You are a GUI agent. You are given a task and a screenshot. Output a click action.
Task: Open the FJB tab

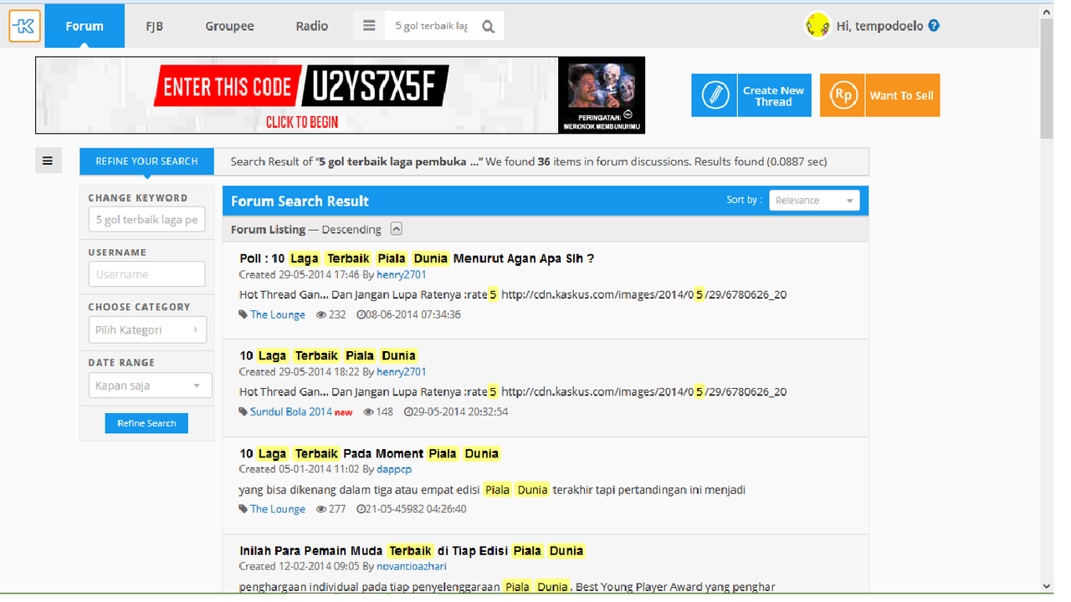(154, 26)
